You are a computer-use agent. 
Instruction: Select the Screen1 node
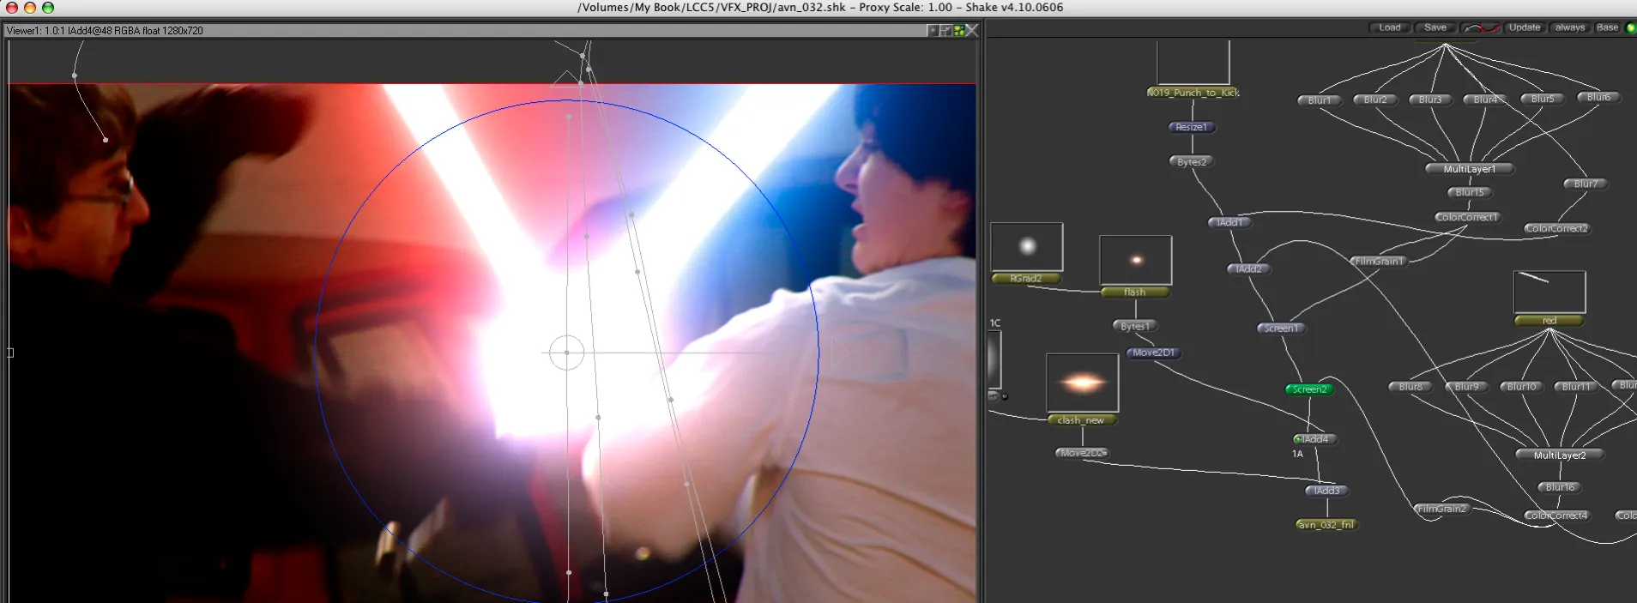point(1282,328)
